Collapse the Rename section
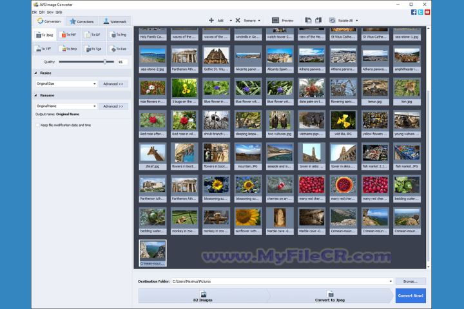The height and width of the screenshot is (309, 464). coord(36,95)
